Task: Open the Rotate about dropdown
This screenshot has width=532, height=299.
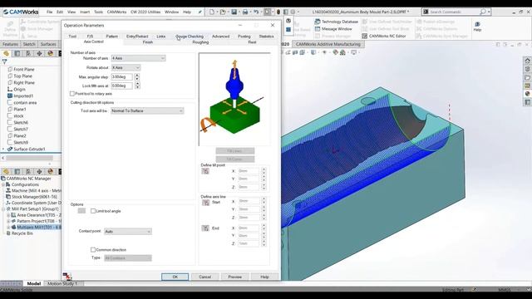Action: click(x=126, y=67)
